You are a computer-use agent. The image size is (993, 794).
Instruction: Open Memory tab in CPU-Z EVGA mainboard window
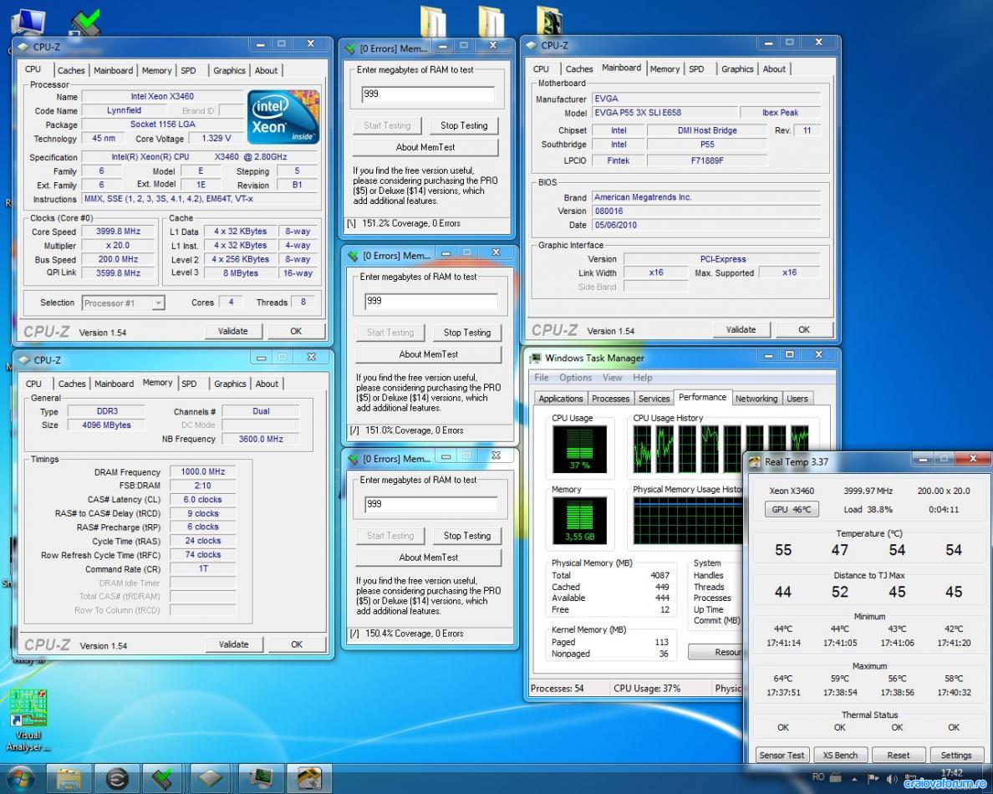pyautogui.click(x=665, y=69)
